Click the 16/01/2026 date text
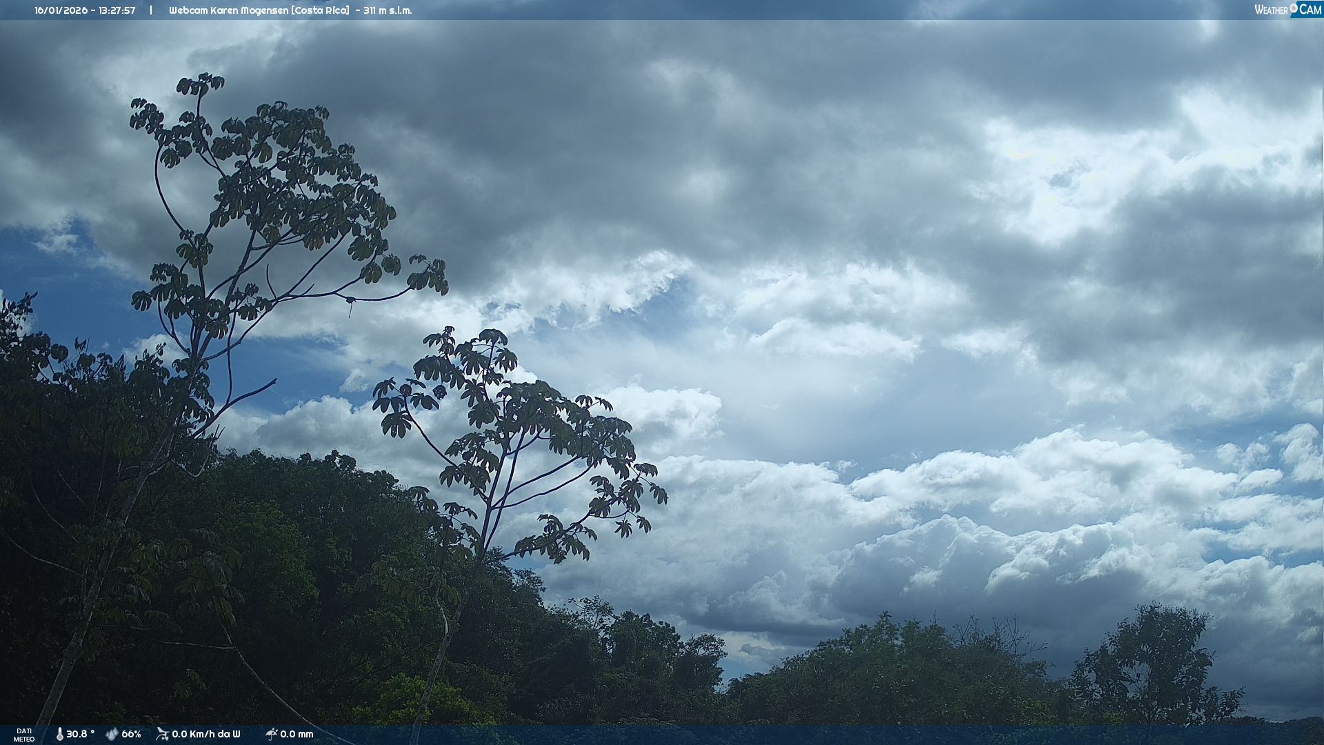1324x745 pixels. [59, 10]
